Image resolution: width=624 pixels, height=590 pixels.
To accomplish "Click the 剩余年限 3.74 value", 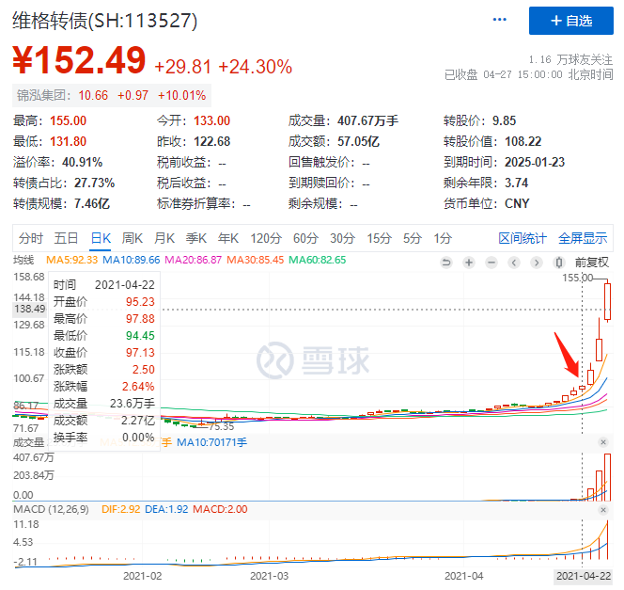I will click(516, 183).
